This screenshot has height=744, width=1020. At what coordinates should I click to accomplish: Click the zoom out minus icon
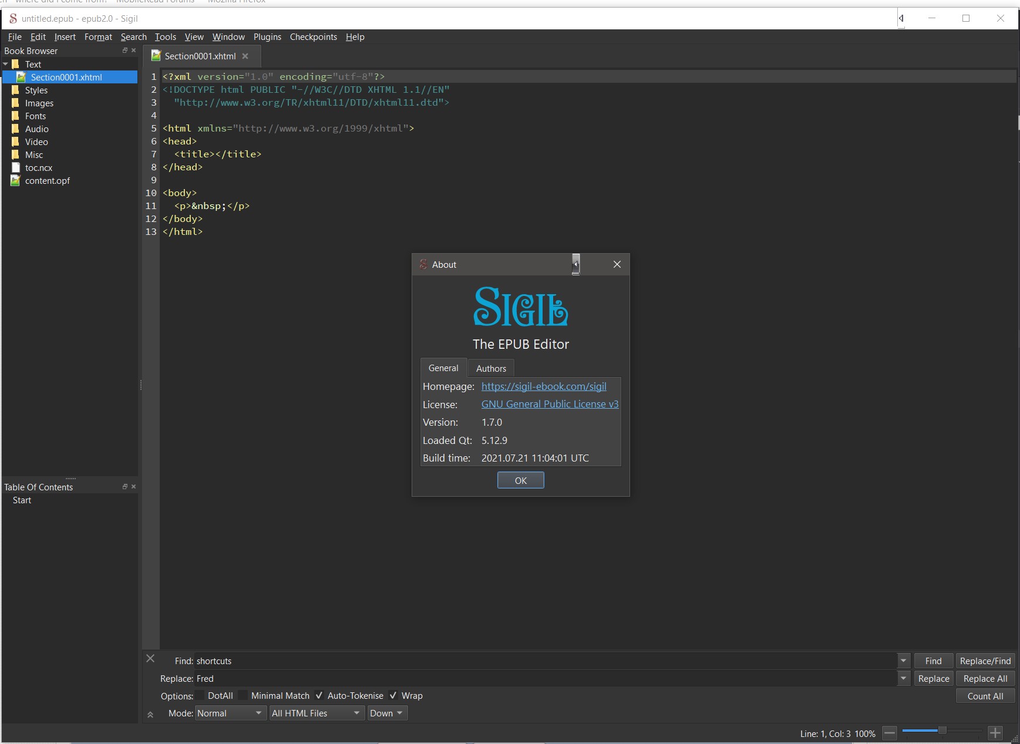tap(890, 733)
